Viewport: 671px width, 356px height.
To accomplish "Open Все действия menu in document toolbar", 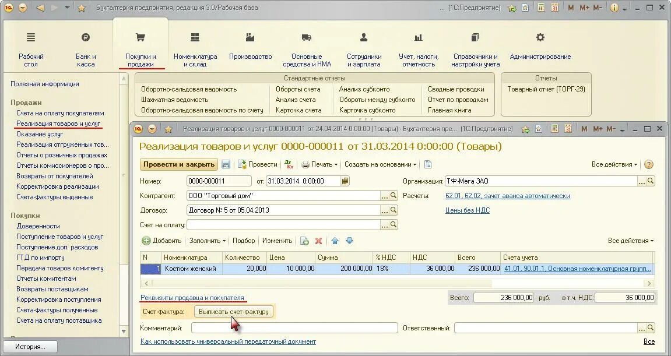I will [x=614, y=164].
